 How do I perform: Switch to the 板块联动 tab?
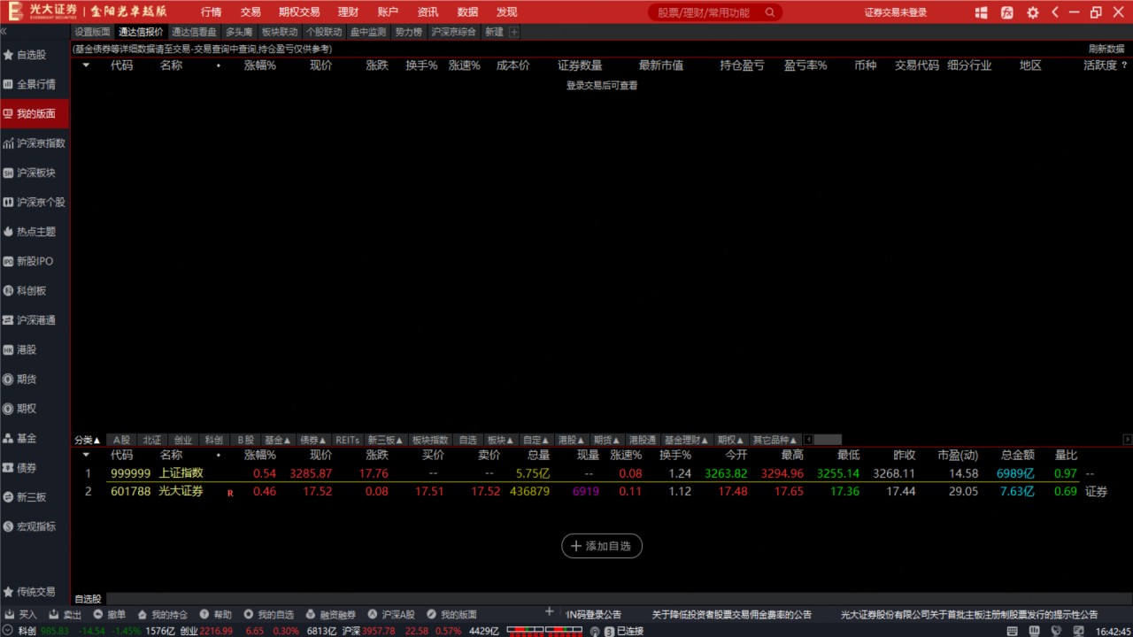click(280, 32)
